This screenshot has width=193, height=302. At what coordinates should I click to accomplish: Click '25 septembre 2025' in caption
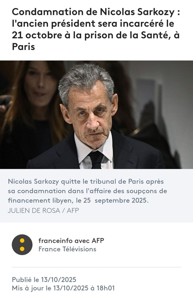click(x=116, y=201)
